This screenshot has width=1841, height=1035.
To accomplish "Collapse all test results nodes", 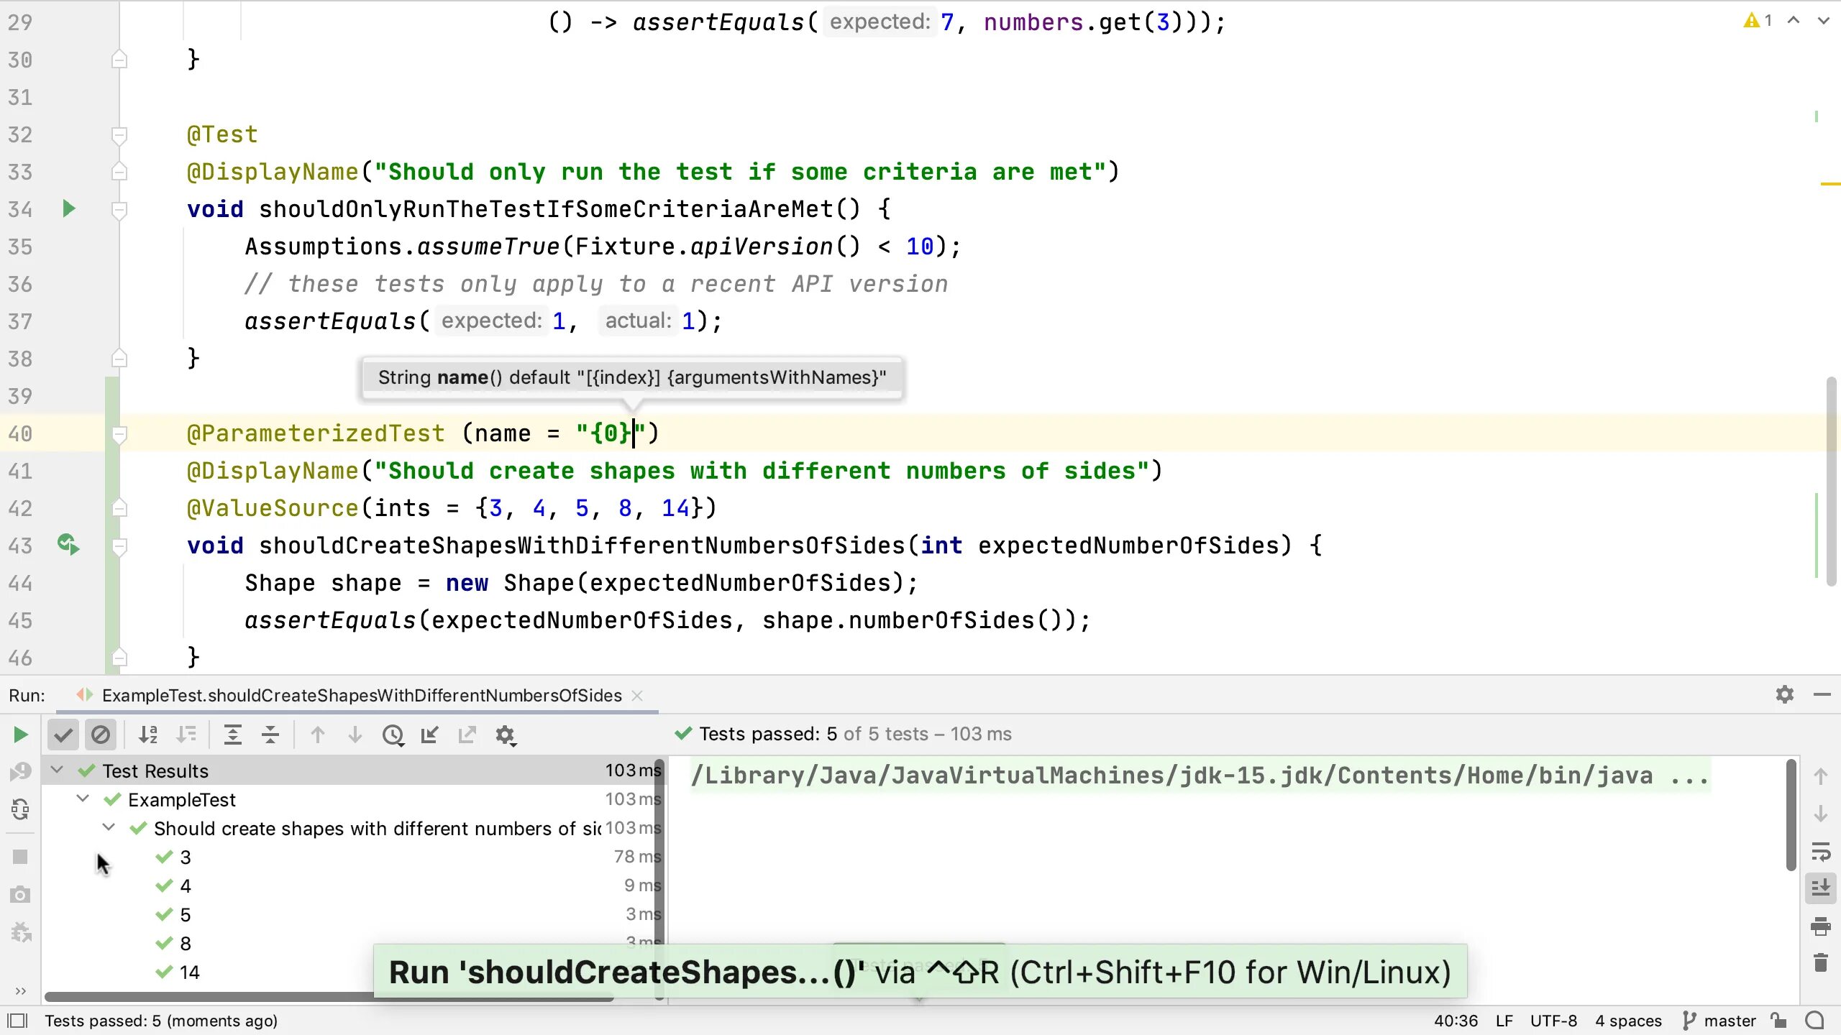I will coord(270,735).
